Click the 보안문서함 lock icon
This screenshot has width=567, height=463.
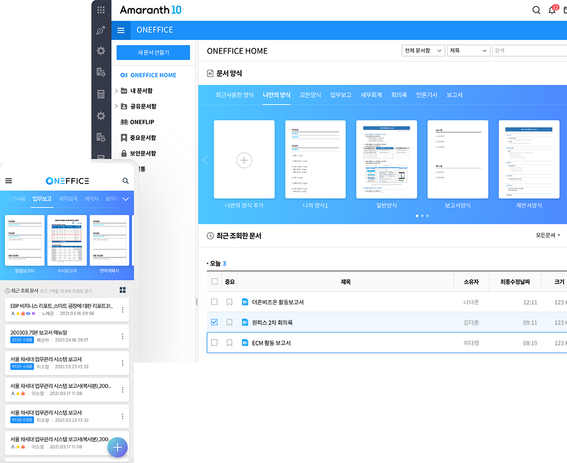pyautogui.click(x=124, y=153)
